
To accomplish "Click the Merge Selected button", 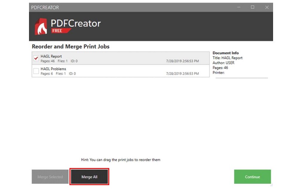I will (x=50, y=177).
